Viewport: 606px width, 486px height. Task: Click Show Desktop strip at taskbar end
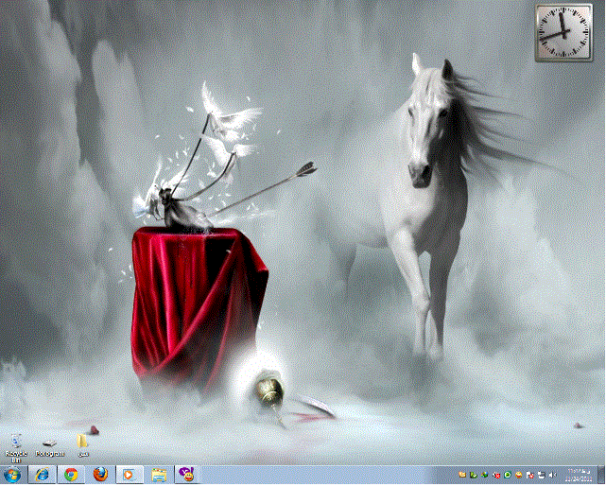(x=601, y=475)
